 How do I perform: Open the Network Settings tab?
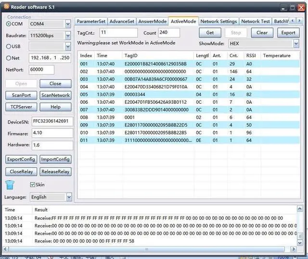pos(218,21)
